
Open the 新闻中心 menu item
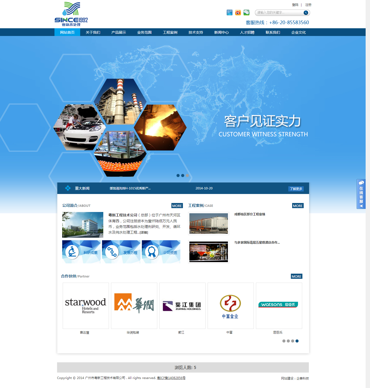(221, 32)
